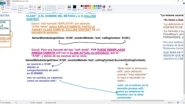The width and height of the screenshot is (185, 104).
Task: Click the horizontal scrollbar thumb
Action: point(138,101)
